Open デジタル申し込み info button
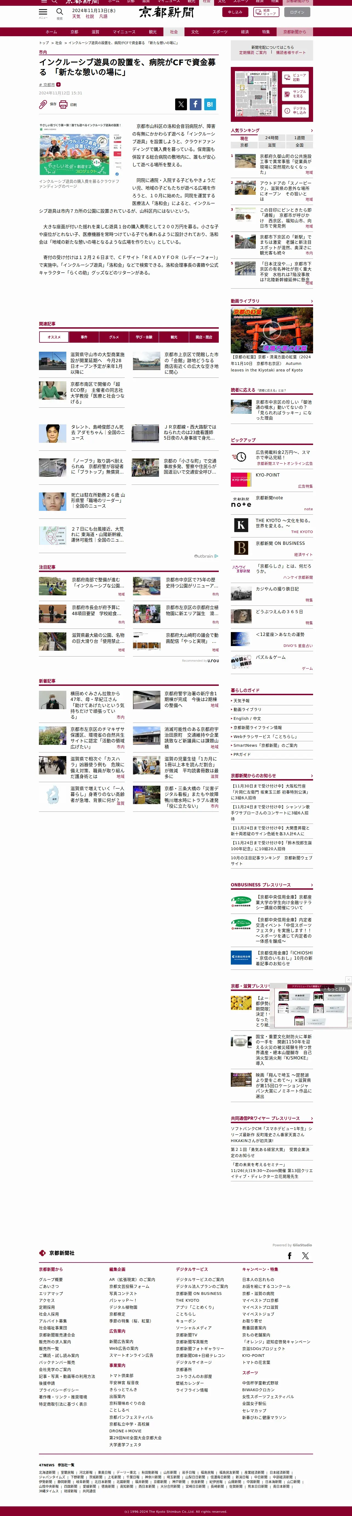 (x=295, y=110)
